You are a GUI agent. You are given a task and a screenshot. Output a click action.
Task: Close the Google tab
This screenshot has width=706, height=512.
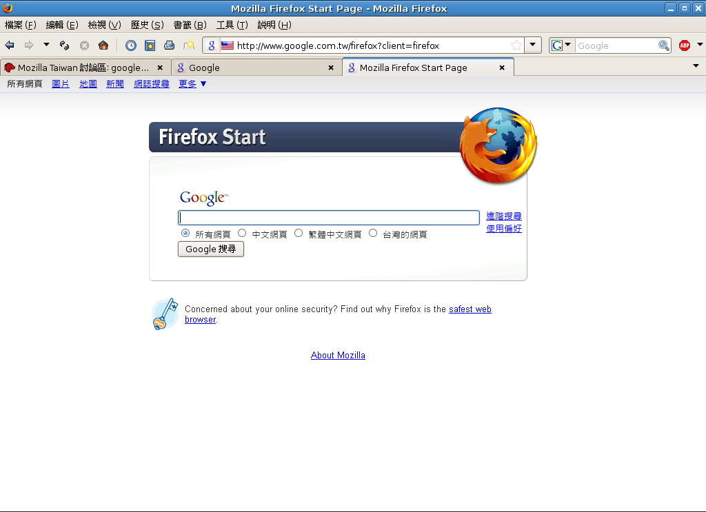331,68
